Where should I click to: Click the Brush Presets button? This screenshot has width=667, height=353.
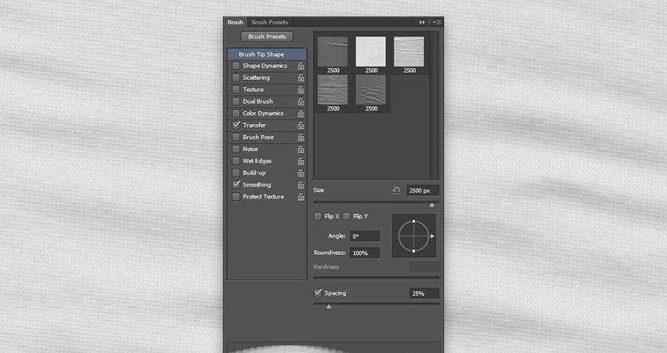[x=267, y=37]
